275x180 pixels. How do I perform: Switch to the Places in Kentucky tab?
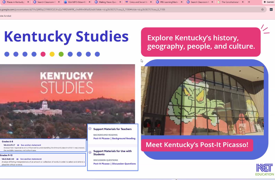coord(15,2)
